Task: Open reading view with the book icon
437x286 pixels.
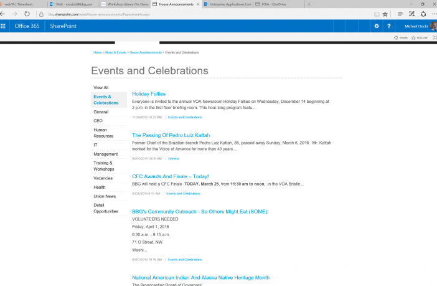Action: [x=377, y=14]
